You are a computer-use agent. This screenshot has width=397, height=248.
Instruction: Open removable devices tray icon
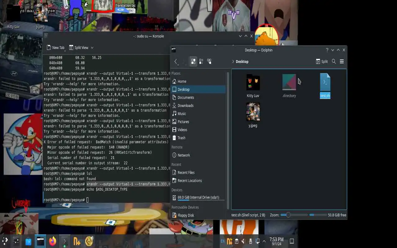pos(250,241)
